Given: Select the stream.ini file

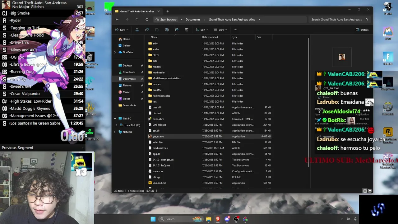Looking at the screenshot, I should click(x=158, y=171).
